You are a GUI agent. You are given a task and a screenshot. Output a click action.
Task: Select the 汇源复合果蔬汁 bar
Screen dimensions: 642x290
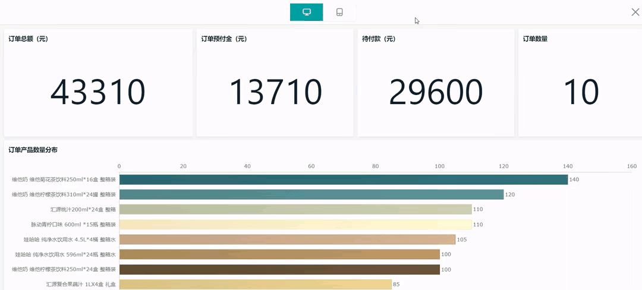click(x=255, y=284)
